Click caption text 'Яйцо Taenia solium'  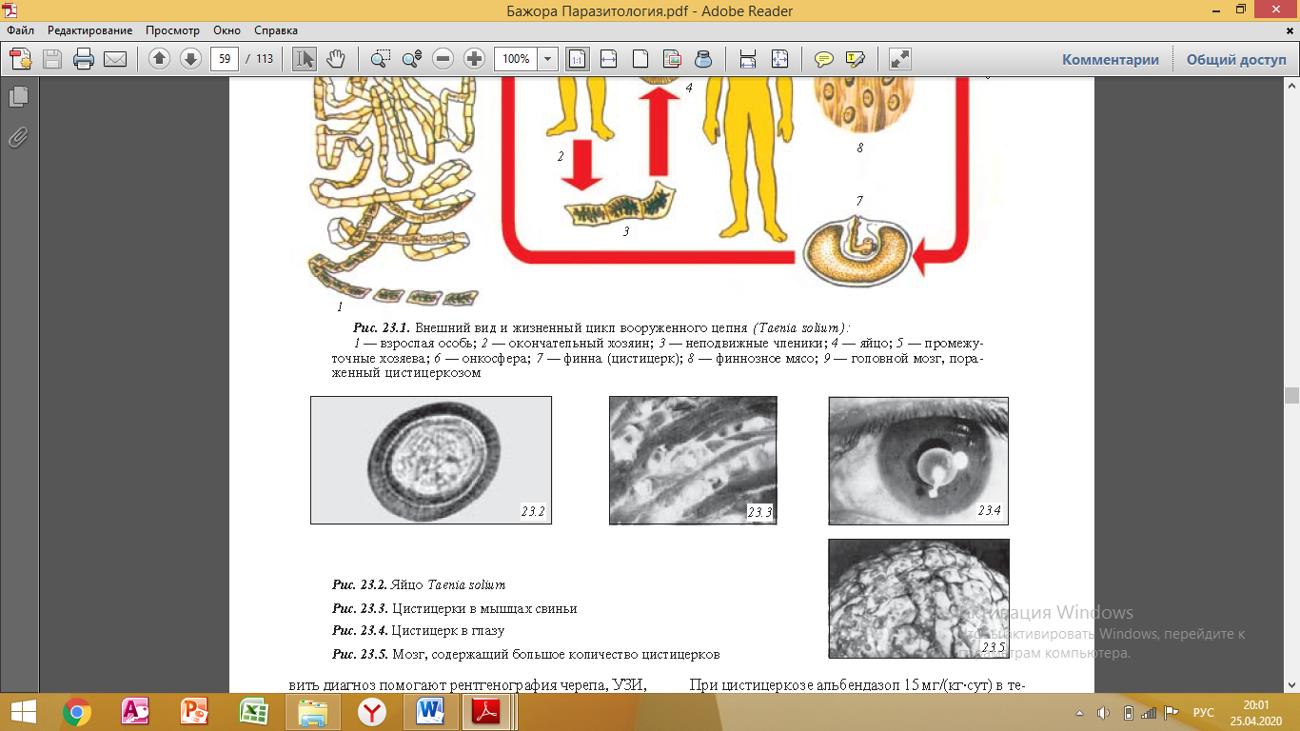447,584
